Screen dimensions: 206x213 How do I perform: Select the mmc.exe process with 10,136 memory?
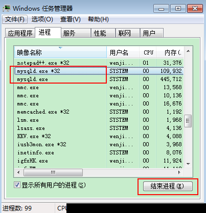99,95
